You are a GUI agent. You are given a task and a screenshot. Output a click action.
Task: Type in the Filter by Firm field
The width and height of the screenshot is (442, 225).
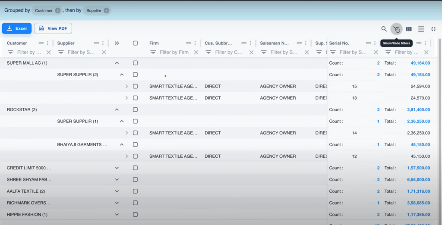(174, 52)
